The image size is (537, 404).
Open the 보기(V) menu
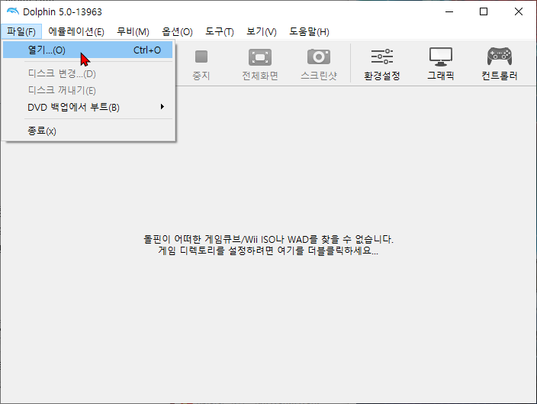click(262, 31)
